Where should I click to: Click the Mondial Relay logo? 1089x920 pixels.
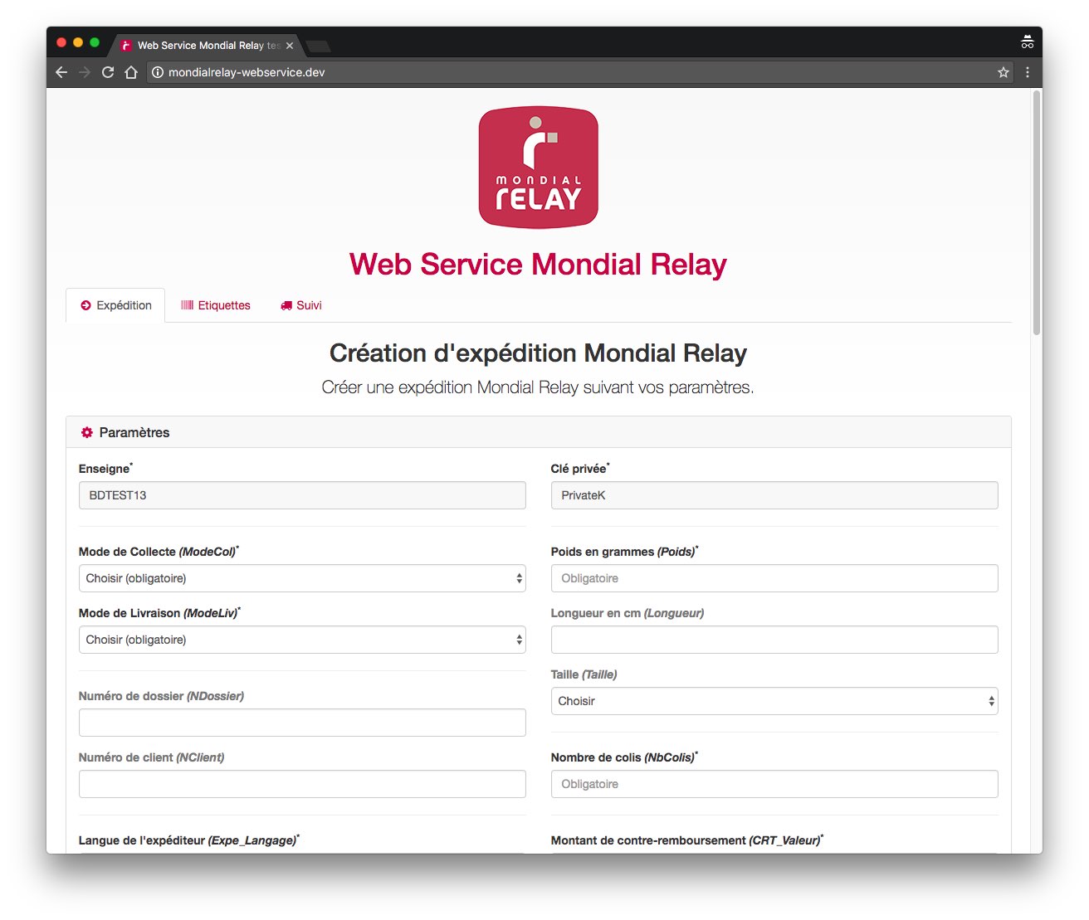[x=538, y=167]
